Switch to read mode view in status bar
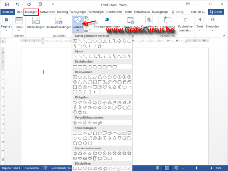 (157, 168)
